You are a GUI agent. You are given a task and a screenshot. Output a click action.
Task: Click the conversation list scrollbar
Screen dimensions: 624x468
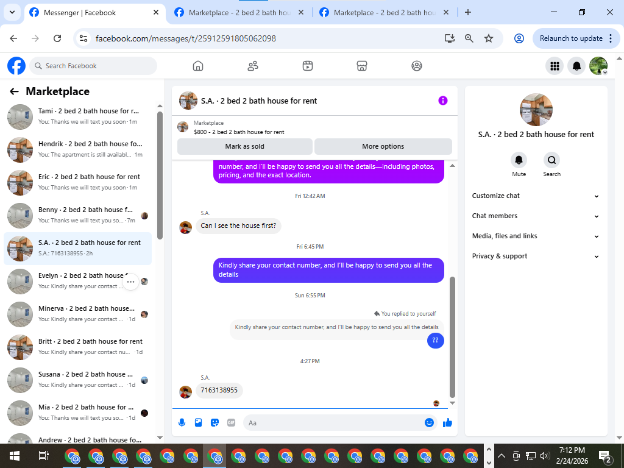point(160,175)
